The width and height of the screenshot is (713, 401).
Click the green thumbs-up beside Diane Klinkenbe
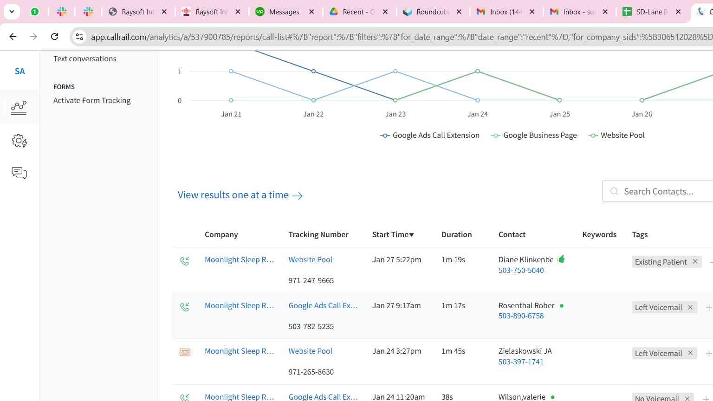561,259
